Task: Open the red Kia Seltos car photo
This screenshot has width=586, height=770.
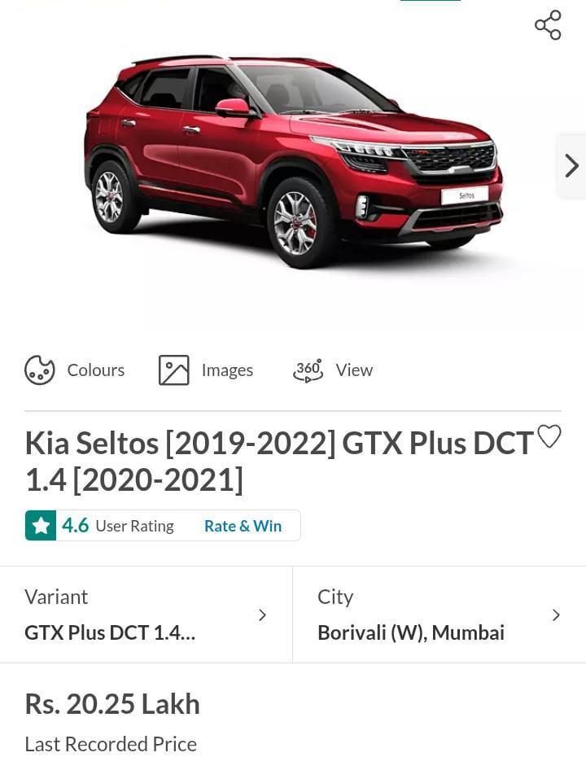Action: pyautogui.click(x=293, y=159)
